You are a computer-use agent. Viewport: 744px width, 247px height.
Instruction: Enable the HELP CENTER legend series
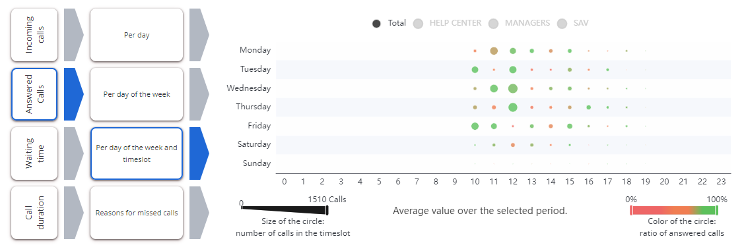(x=447, y=23)
